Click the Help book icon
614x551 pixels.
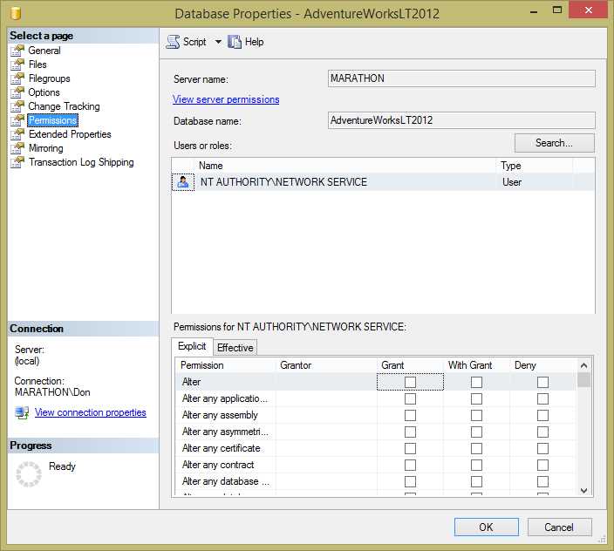point(235,42)
